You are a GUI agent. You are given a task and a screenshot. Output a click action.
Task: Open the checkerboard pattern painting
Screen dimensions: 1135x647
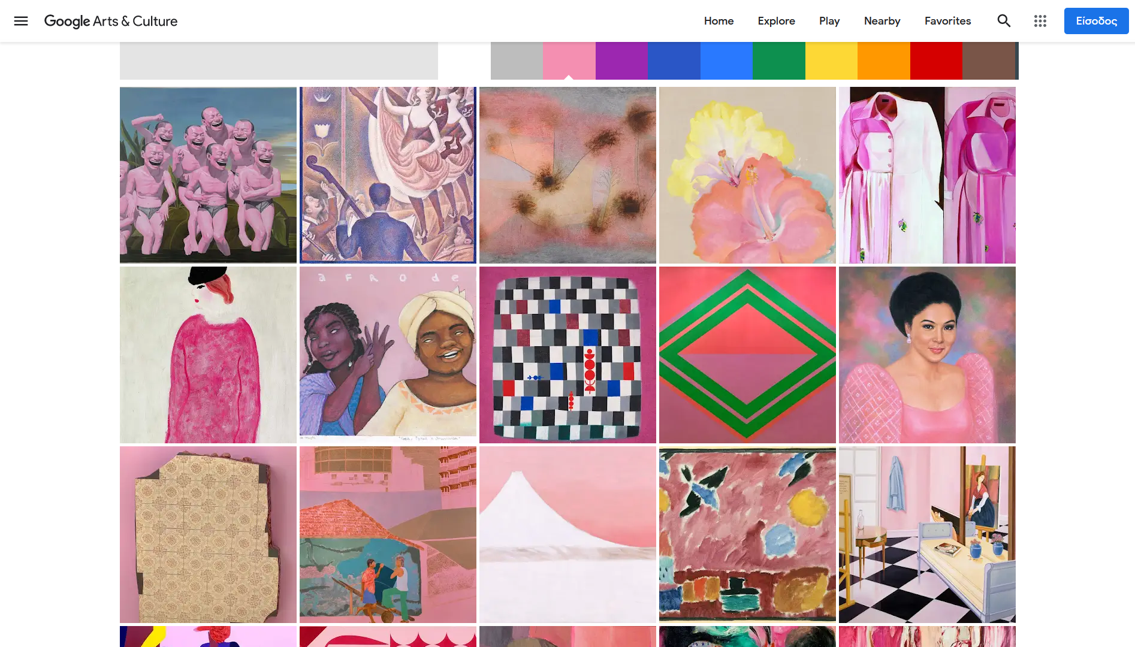pos(567,355)
